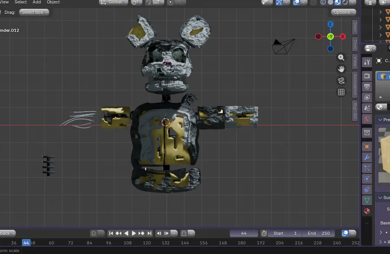Click the red X axis gizmo handle
Screen dimensions: 390x254
(343, 36)
